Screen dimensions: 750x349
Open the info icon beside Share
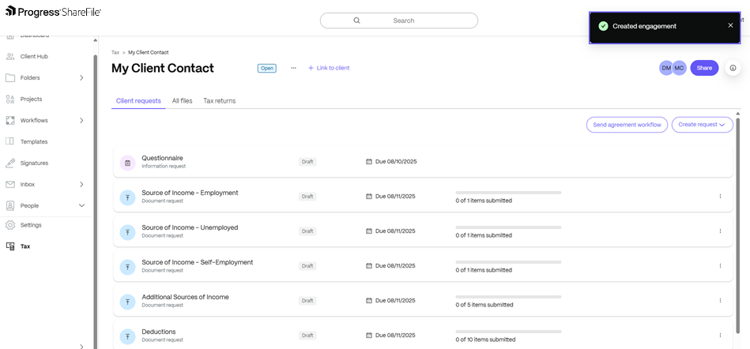733,68
